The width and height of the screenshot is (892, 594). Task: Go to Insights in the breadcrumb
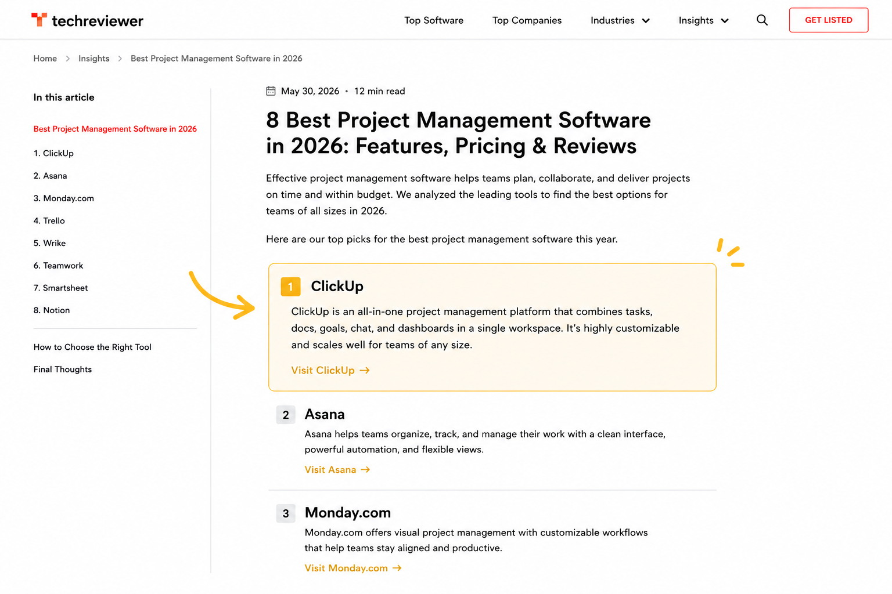click(x=94, y=59)
